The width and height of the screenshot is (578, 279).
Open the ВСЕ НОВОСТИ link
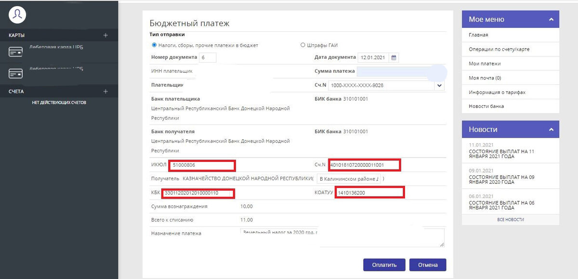pos(511,220)
